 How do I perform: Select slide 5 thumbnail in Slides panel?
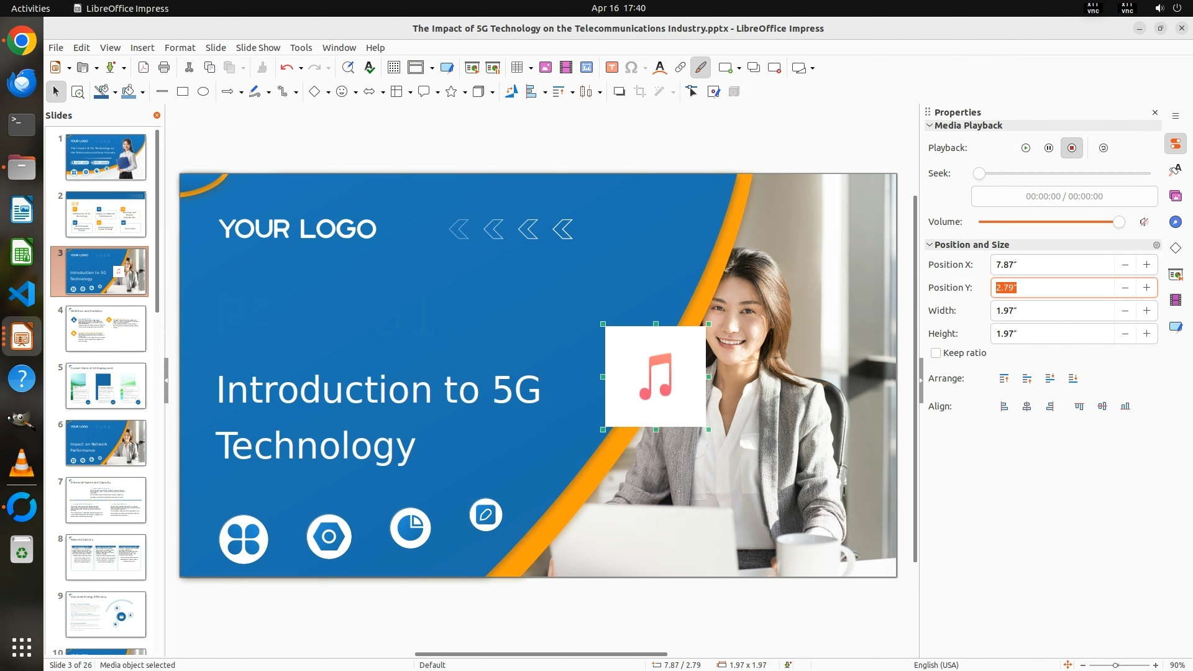[106, 386]
